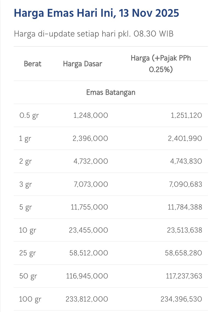215x312 pixels.
Task: Click base price 11,755,000 for 5 gr
Action: (89, 207)
